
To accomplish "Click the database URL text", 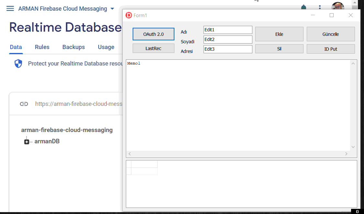I will click(79, 104).
